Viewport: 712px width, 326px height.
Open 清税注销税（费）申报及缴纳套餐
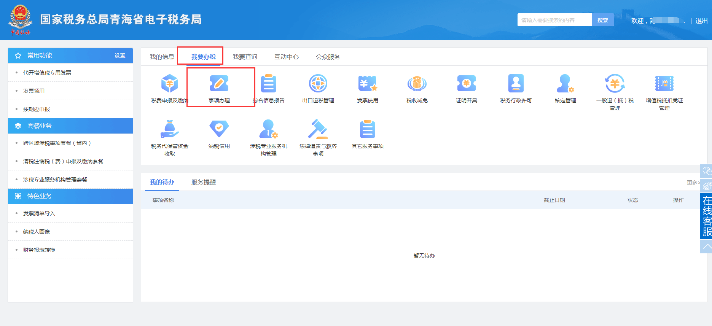point(63,161)
